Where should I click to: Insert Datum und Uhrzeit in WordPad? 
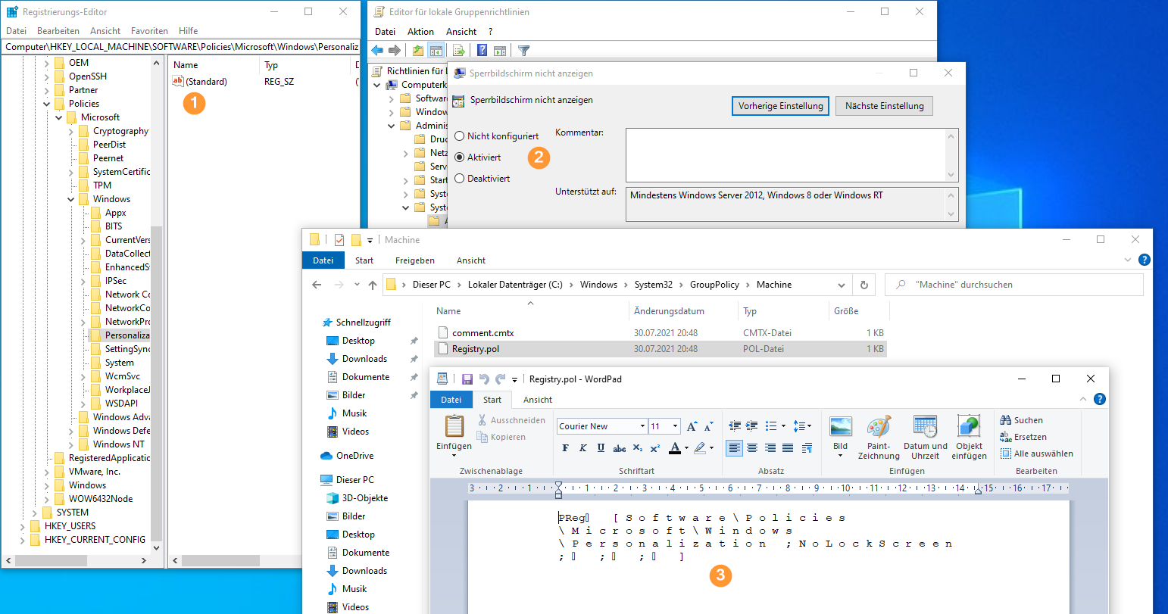[x=925, y=438]
